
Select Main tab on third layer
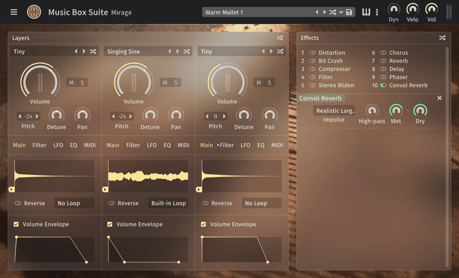[207, 145]
